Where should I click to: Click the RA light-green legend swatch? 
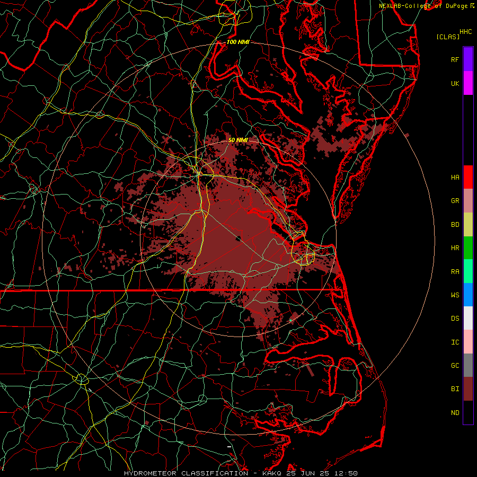coord(468,271)
